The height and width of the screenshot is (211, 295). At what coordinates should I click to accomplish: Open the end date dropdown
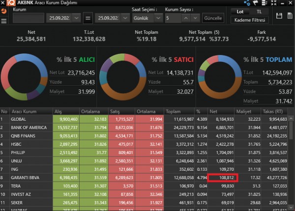[x=125, y=18]
